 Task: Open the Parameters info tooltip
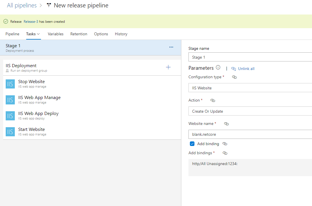pos(218,67)
